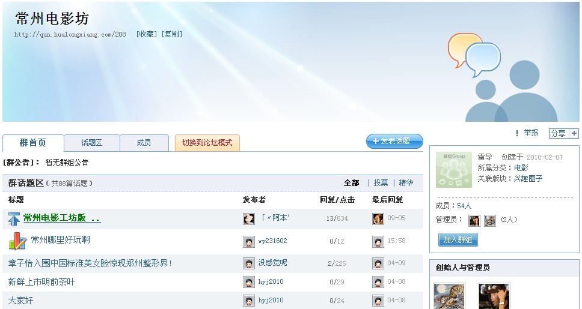
Task: Click the 加入群组 button
Action: pyautogui.click(x=458, y=240)
